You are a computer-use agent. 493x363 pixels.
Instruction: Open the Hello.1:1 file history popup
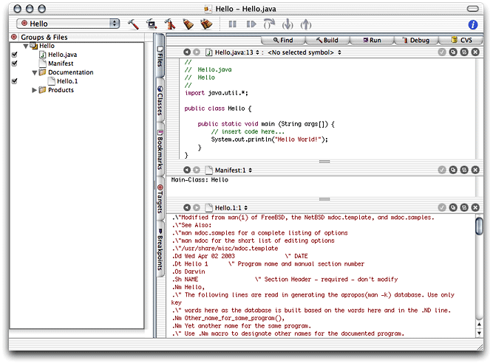(x=227, y=208)
